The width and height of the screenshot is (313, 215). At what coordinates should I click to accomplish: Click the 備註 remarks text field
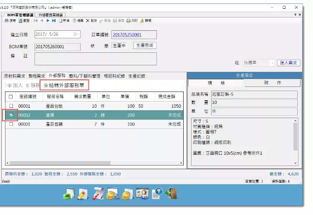(95, 59)
